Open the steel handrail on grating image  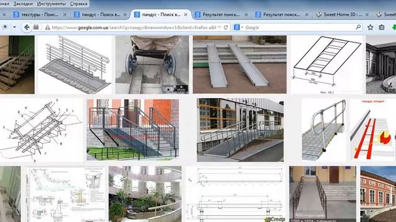click(x=324, y=130)
